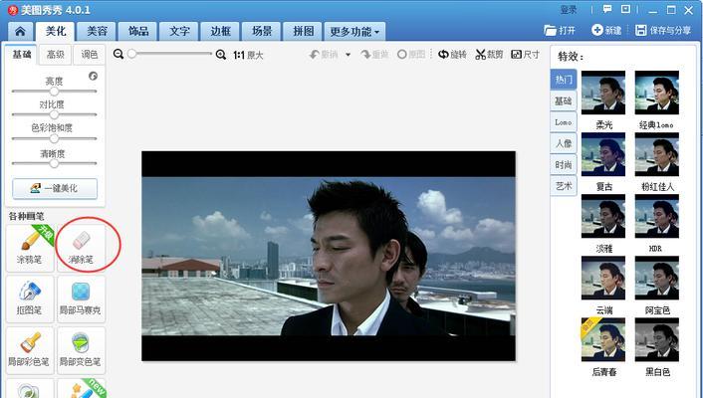Select the 艺术 effects category

(564, 185)
